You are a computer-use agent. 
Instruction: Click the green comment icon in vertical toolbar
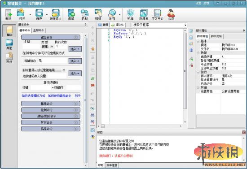(x=93, y=78)
